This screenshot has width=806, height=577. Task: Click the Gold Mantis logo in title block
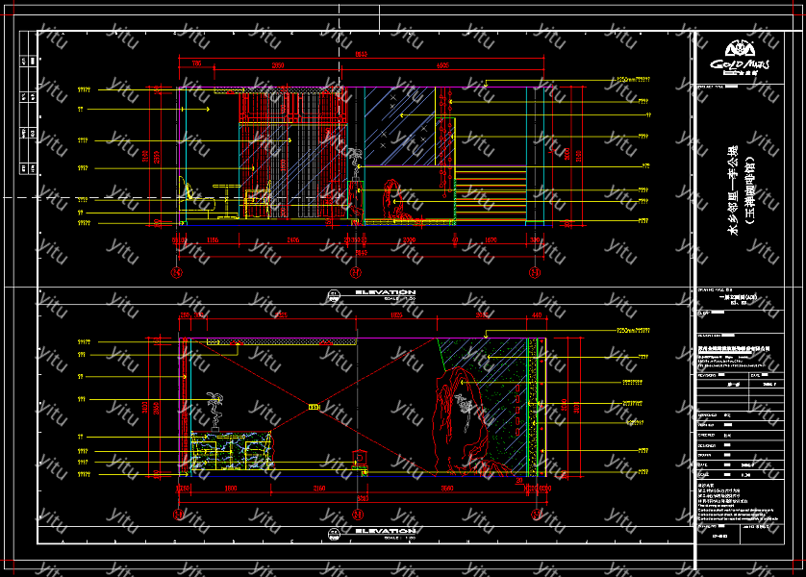pyautogui.click(x=740, y=56)
